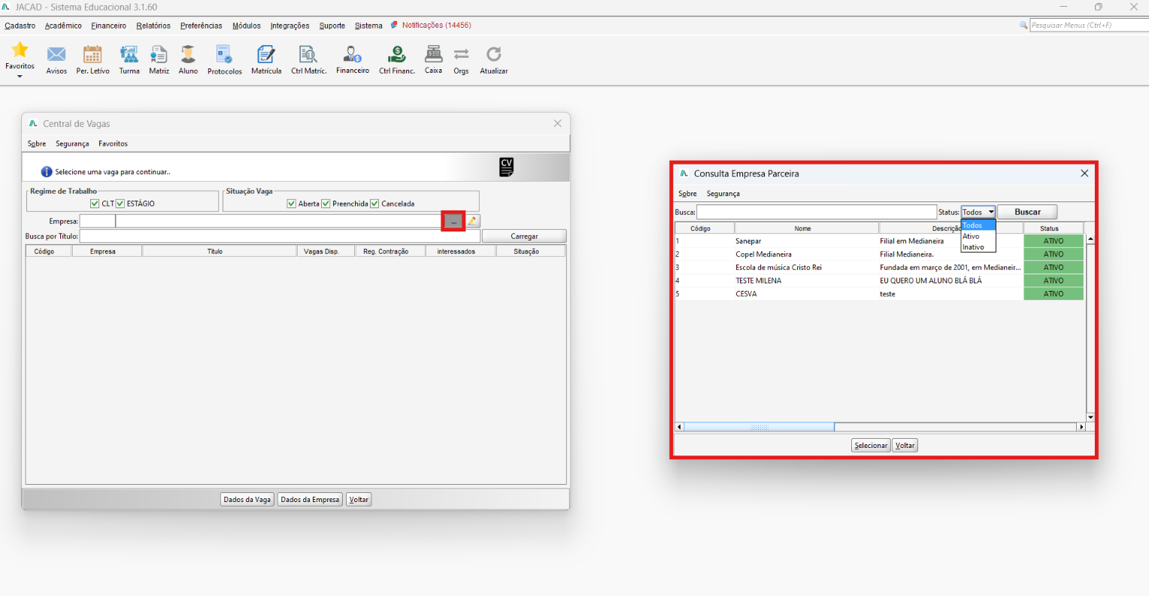The height and width of the screenshot is (596, 1149).
Task: Click the Buscar button
Action: point(1027,212)
